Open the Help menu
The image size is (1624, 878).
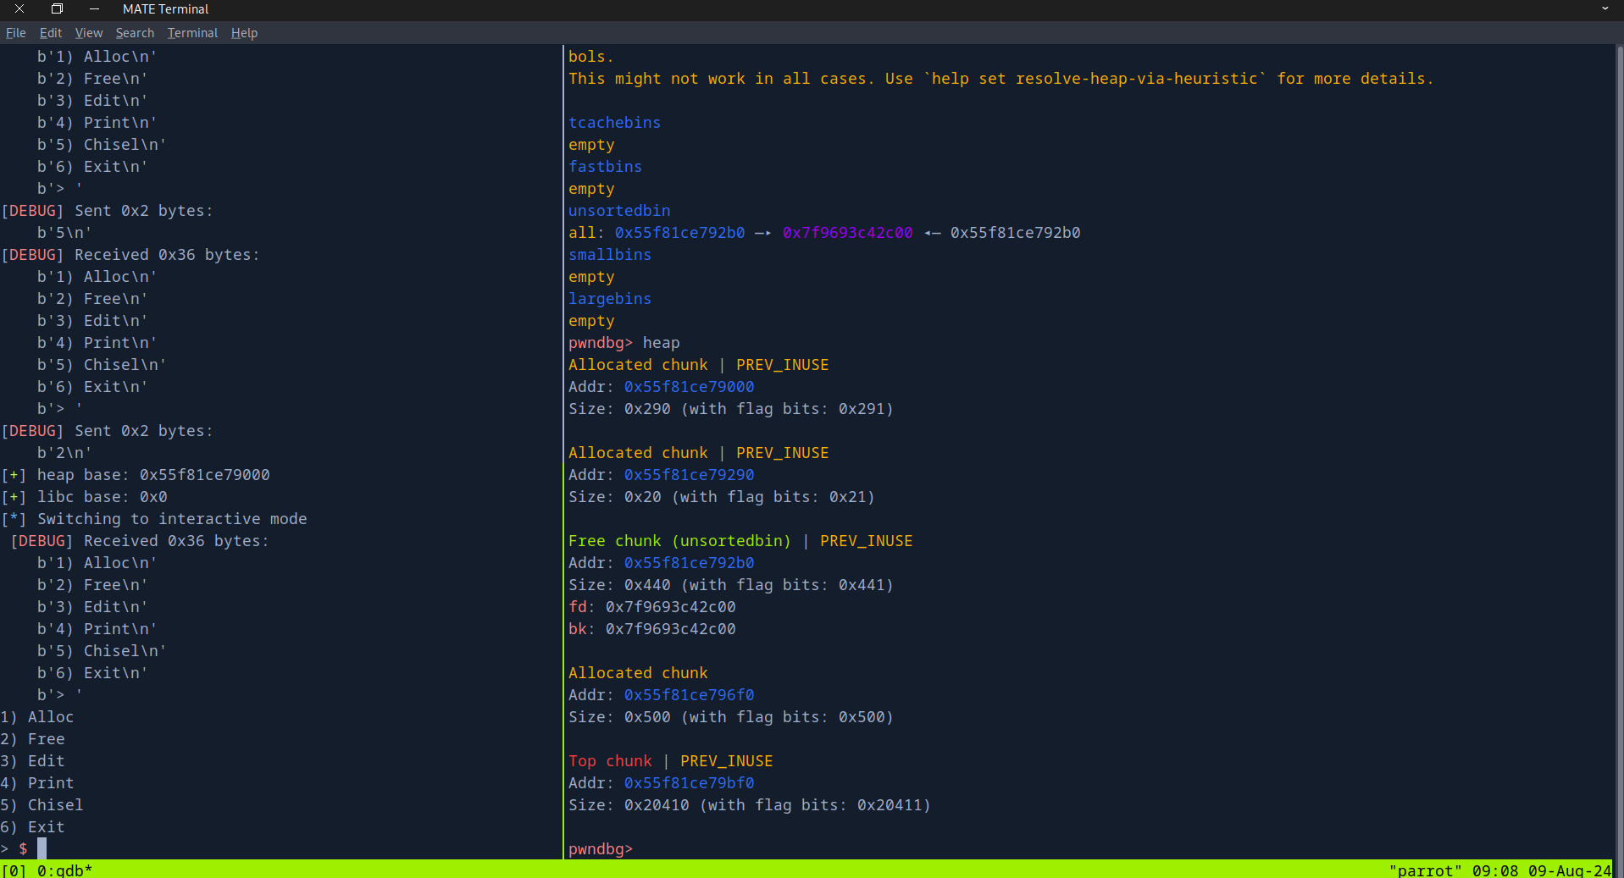point(244,33)
